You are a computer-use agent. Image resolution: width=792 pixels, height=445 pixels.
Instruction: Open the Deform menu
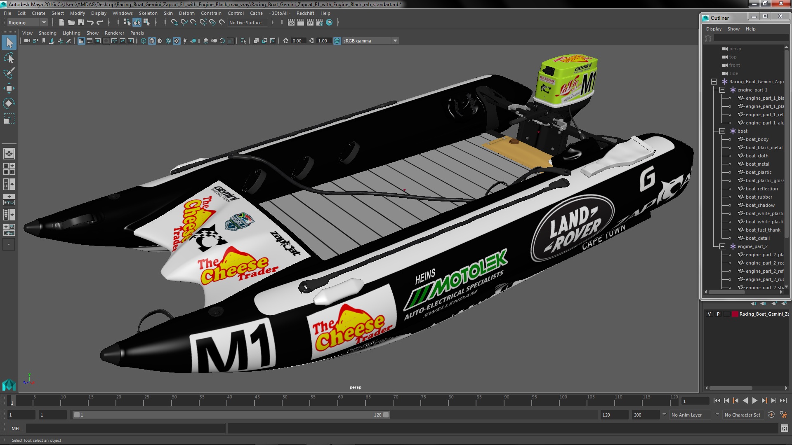(x=186, y=13)
